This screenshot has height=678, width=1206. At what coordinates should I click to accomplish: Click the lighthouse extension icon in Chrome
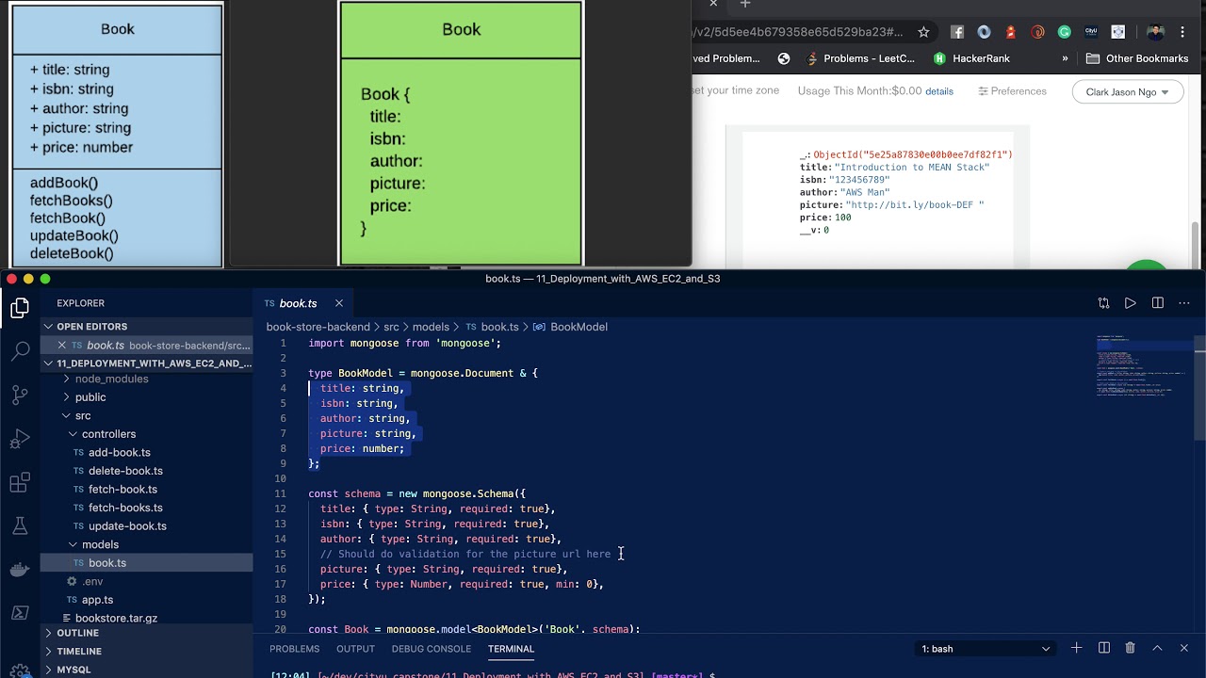coord(1011,32)
